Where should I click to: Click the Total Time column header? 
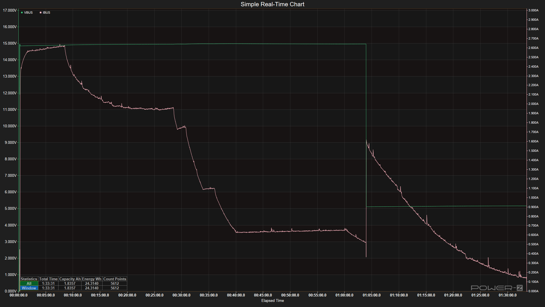pyautogui.click(x=48, y=279)
